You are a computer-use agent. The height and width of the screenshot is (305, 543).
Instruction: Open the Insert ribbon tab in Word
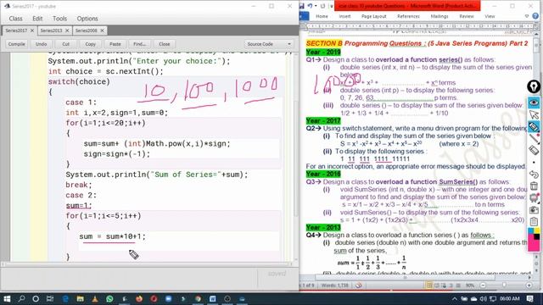click(344, 16)
